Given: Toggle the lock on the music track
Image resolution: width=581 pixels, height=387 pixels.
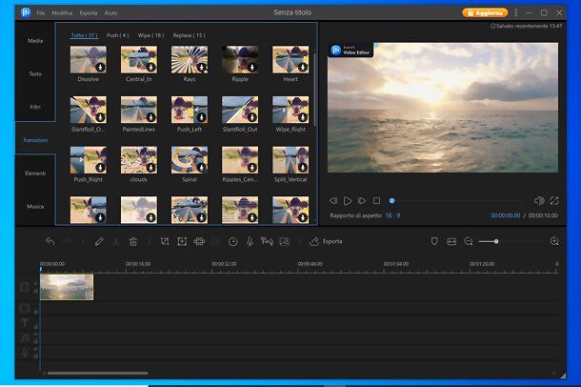Looking at the screenshot, I should (35, 342).
